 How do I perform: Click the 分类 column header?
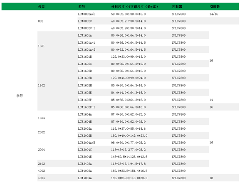click(x=41, y=7)
